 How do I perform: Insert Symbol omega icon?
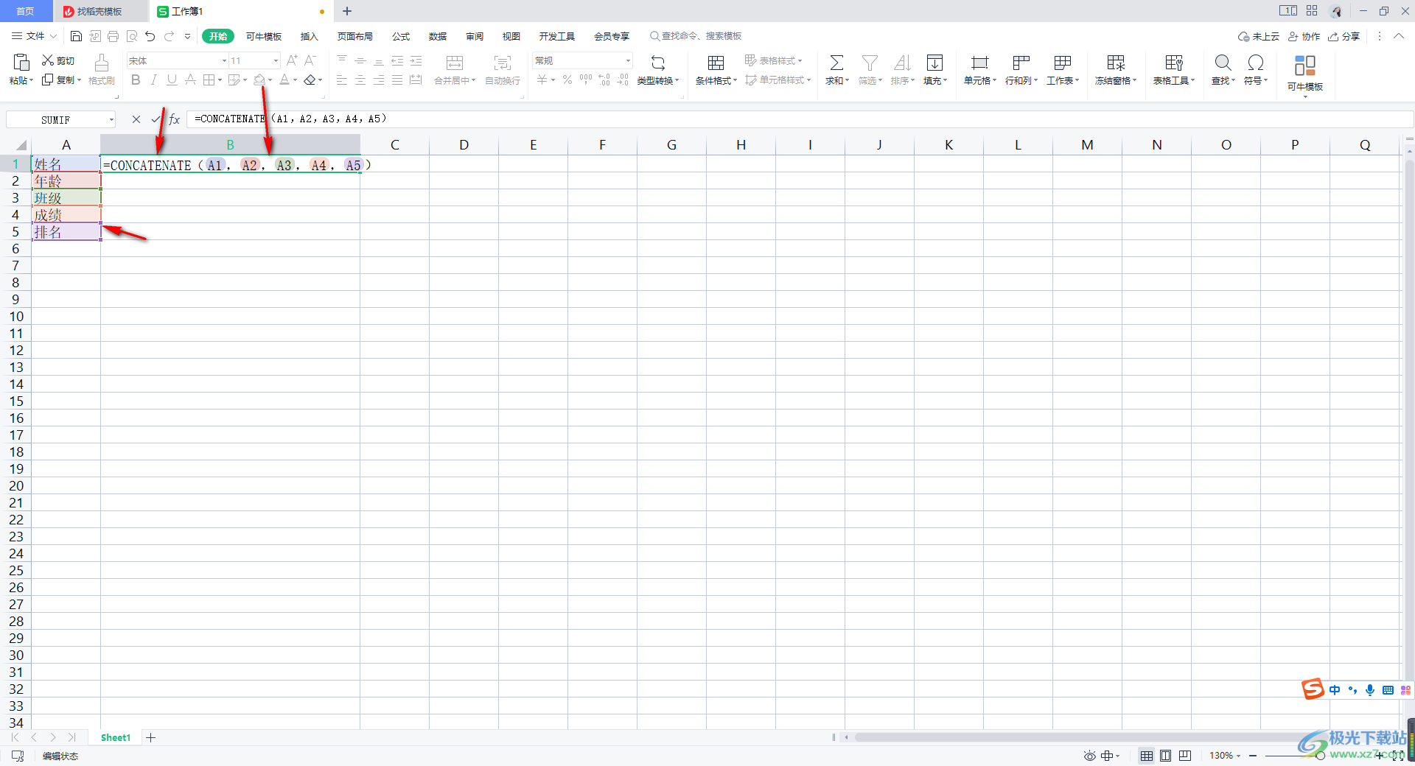pos(1256,63)
